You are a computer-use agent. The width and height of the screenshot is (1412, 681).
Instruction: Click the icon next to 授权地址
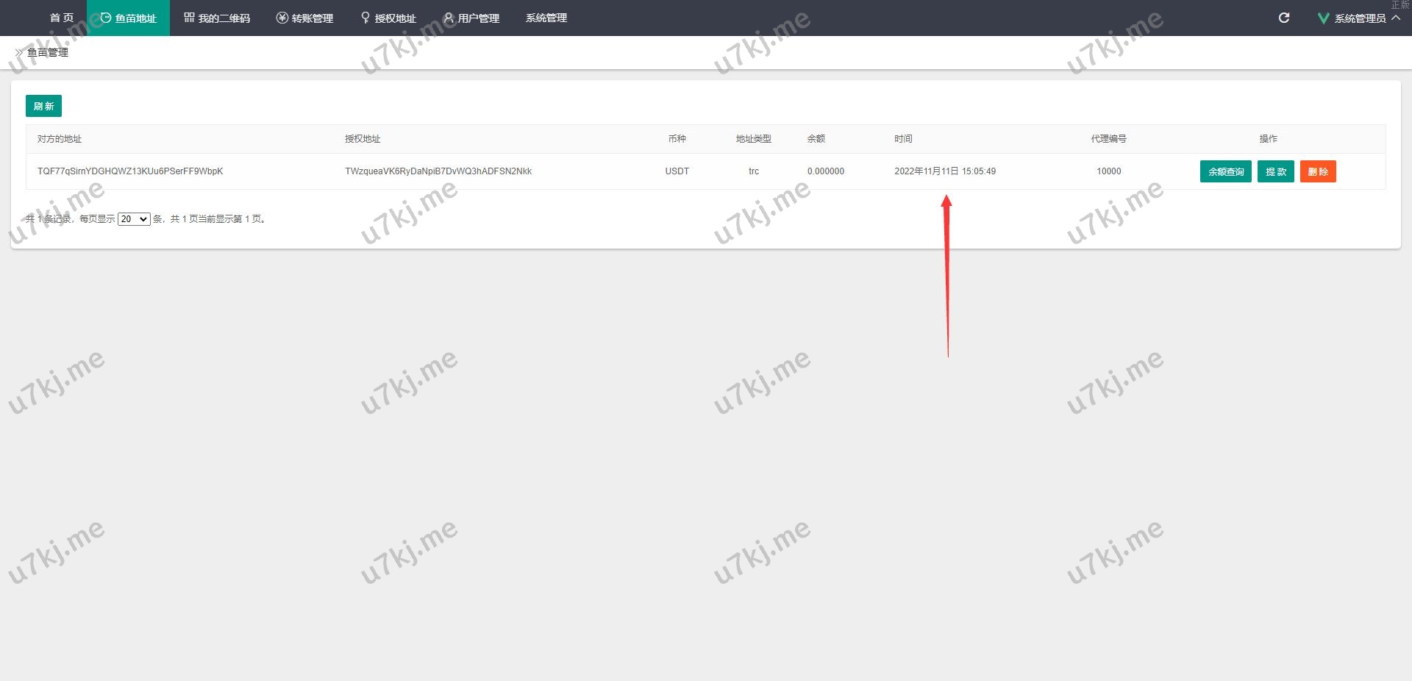(x=366, y=18)
